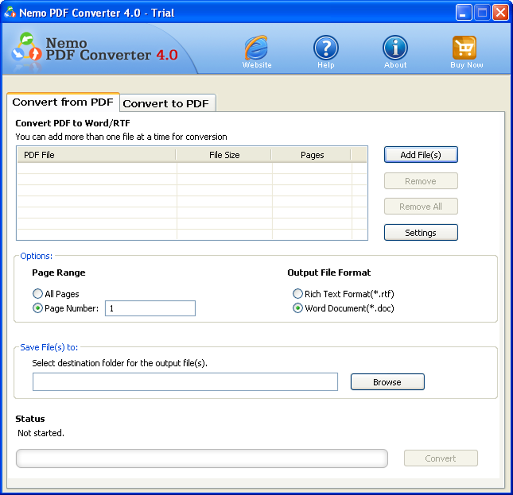Minimize the Nemo PDF Converter window
Image resolution: width=513 pixels, height=495 pixels.
click(463, 13)
